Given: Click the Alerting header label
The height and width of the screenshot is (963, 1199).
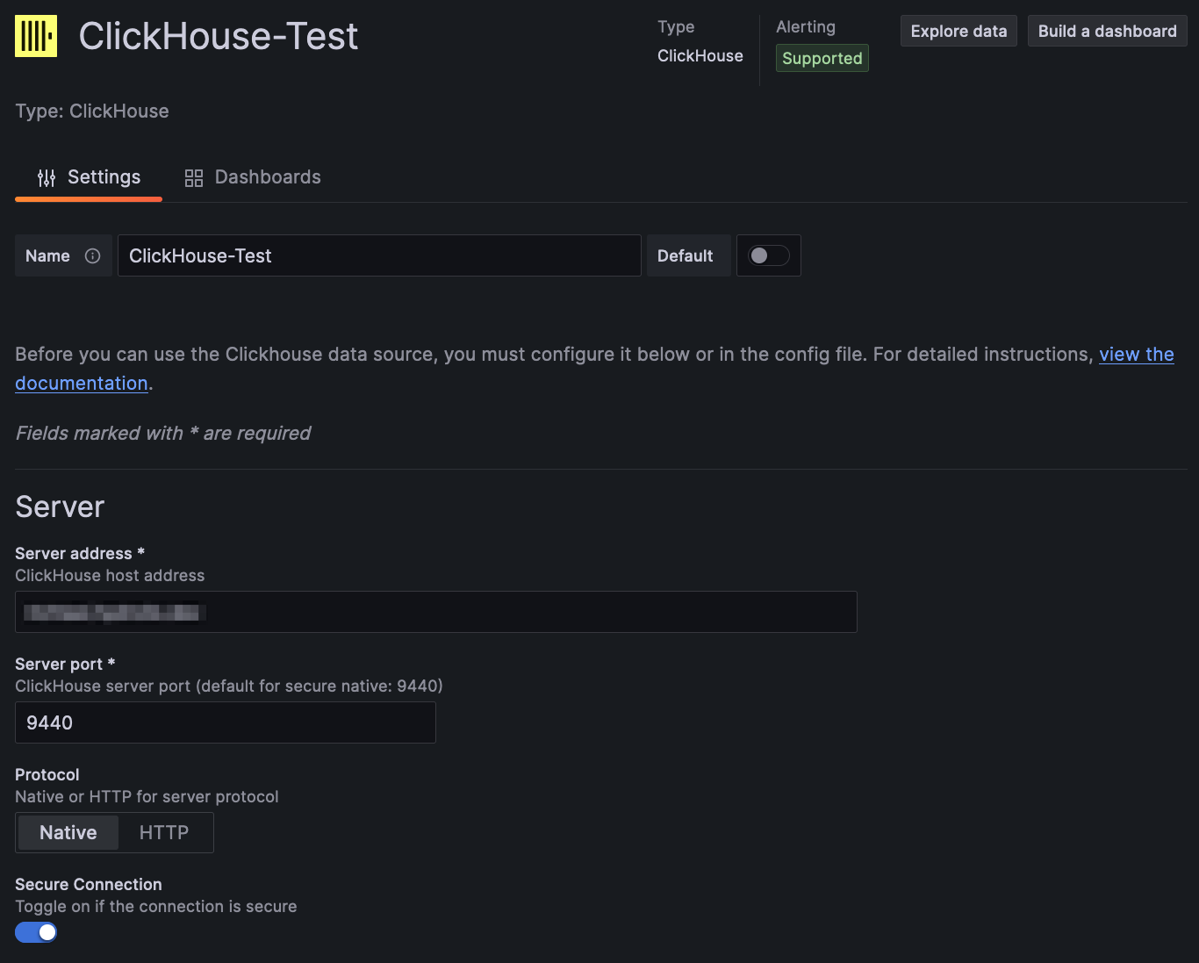Looking at the screenshot, I should [x=806, y=27].
